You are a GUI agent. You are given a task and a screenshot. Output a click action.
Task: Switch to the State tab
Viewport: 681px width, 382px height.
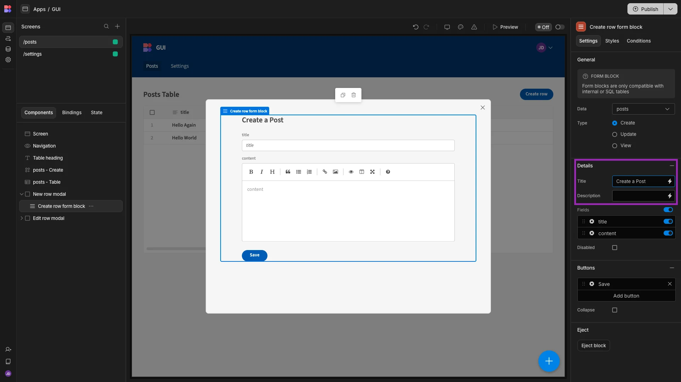(x=96, y=112)
